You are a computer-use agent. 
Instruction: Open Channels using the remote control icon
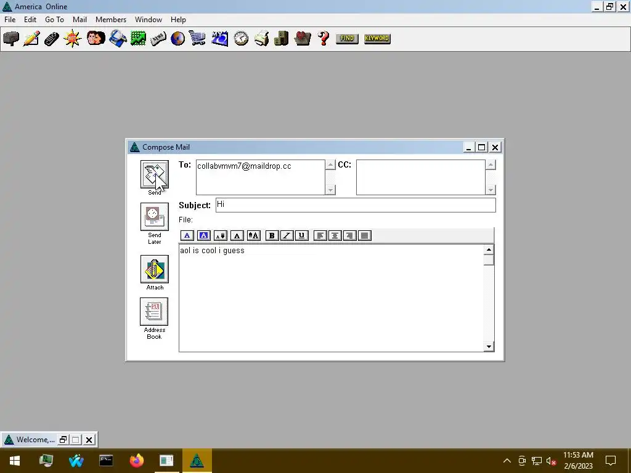[x=52, y=39]
